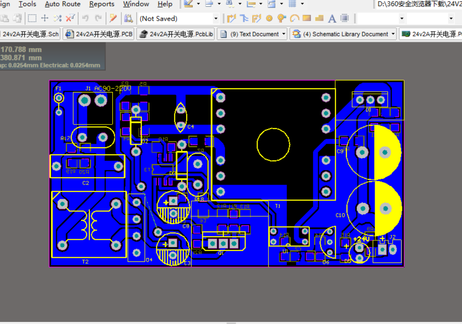This screenshot has height=324, width=462.
Task: Switch to the 24v2A开关电源.PCB tab
Action: pyautogui.click(x=98, y=34)
